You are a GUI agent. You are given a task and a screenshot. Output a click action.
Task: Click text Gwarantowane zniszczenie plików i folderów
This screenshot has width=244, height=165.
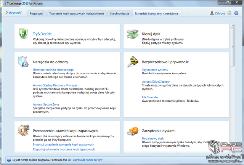click(170, 101)
